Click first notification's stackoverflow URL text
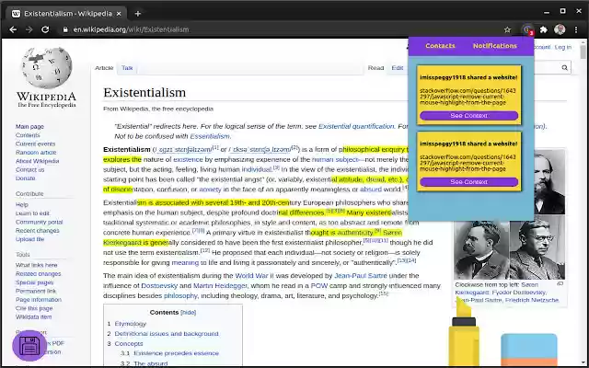 click(x=468, y=97)
